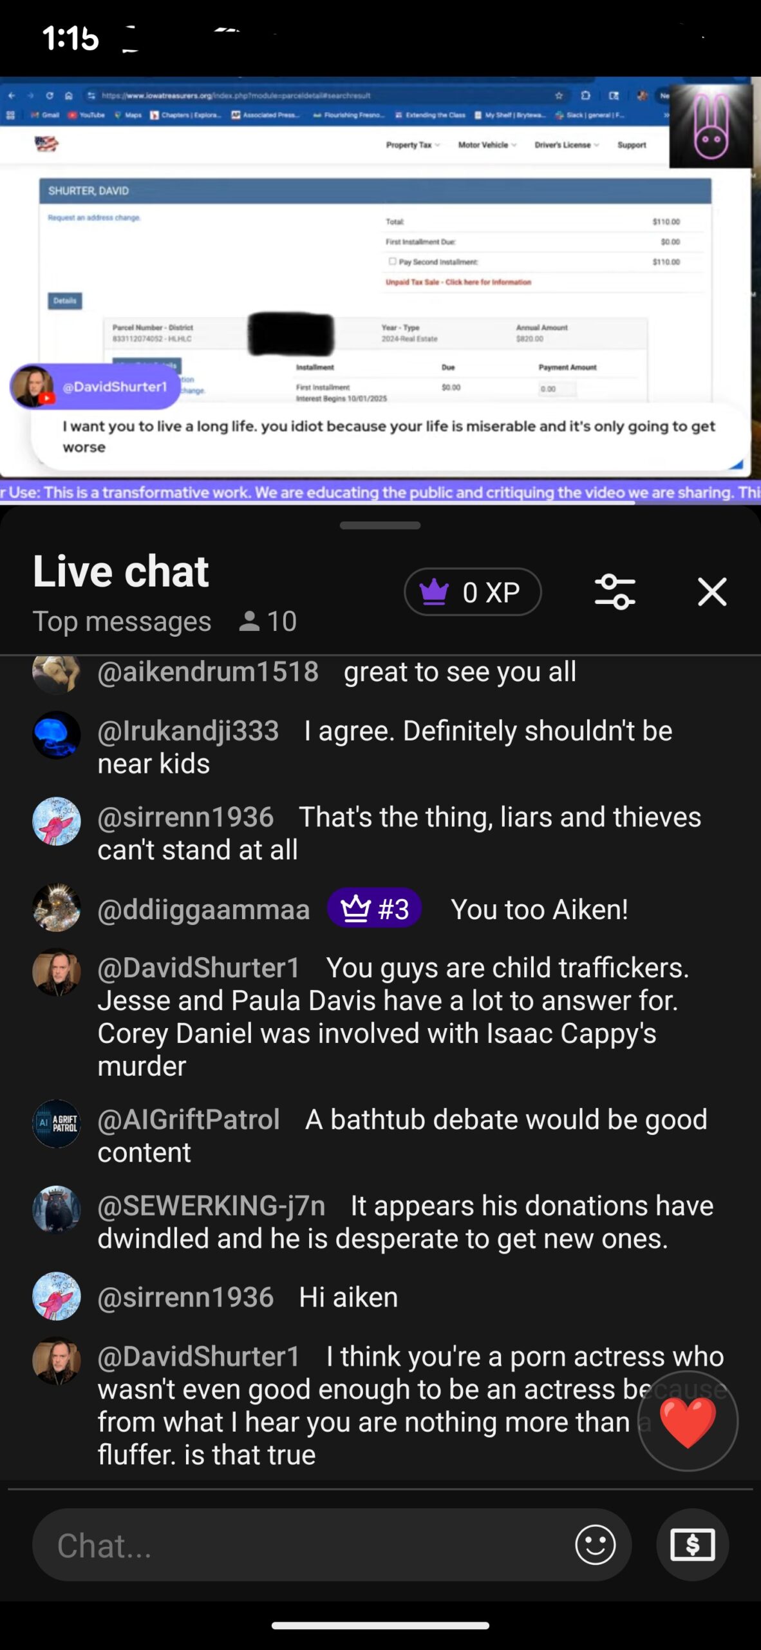Click the Unpaid Tax Sale information link

458,282
